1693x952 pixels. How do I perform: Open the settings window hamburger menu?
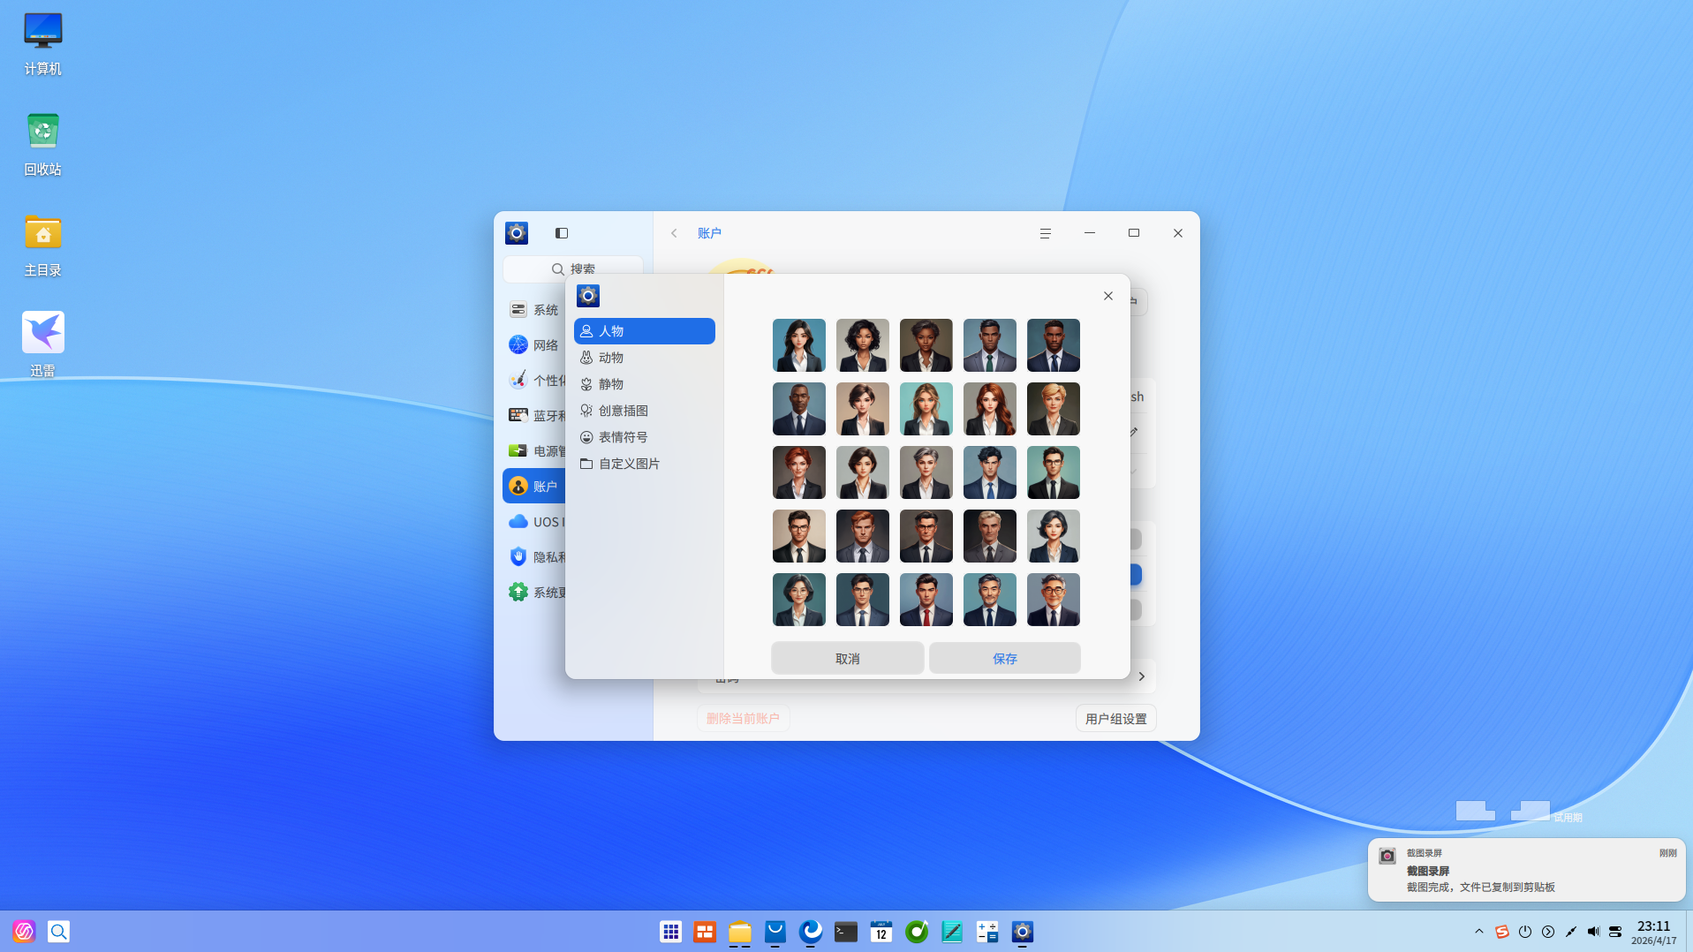point(1046,233)
